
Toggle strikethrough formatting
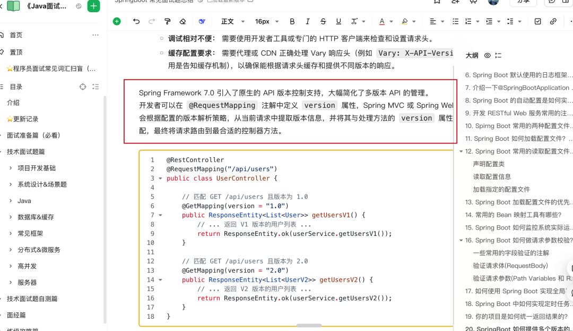point(323,20)
